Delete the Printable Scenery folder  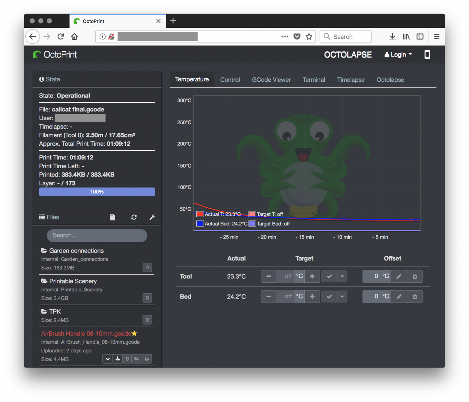click(147, 298)
